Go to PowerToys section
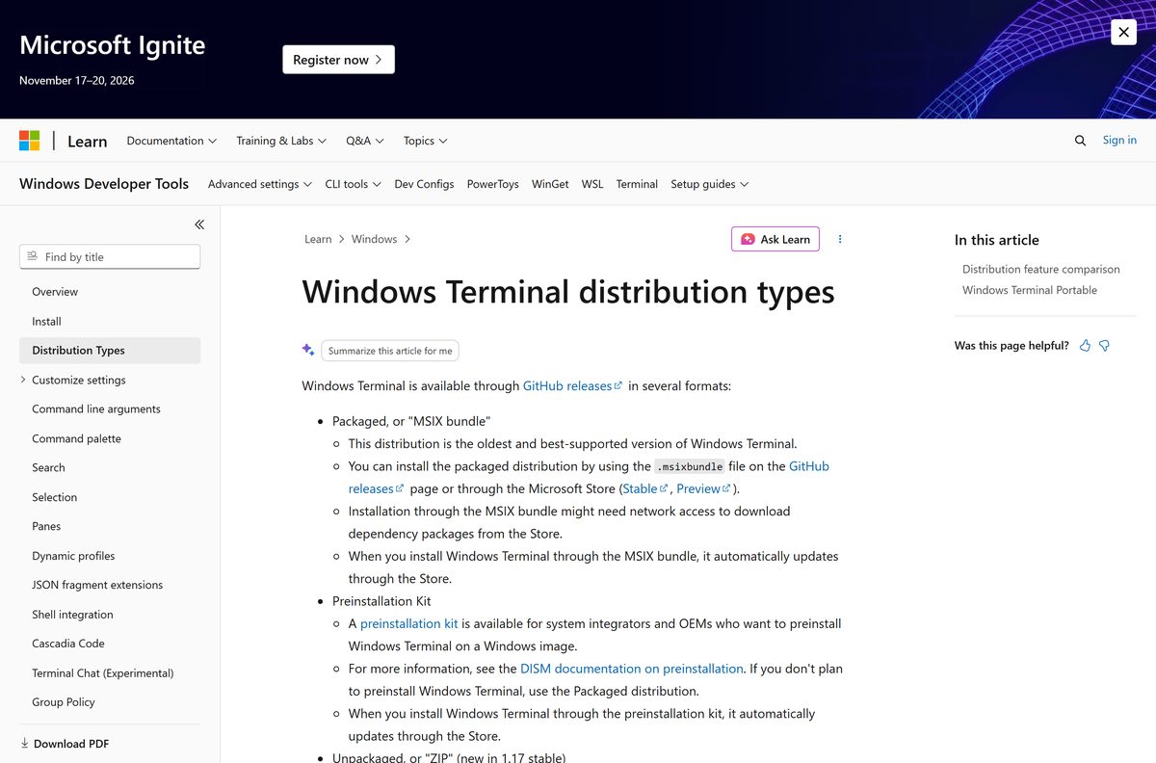This screenshot has height=763, width=1156. (493, 184)
